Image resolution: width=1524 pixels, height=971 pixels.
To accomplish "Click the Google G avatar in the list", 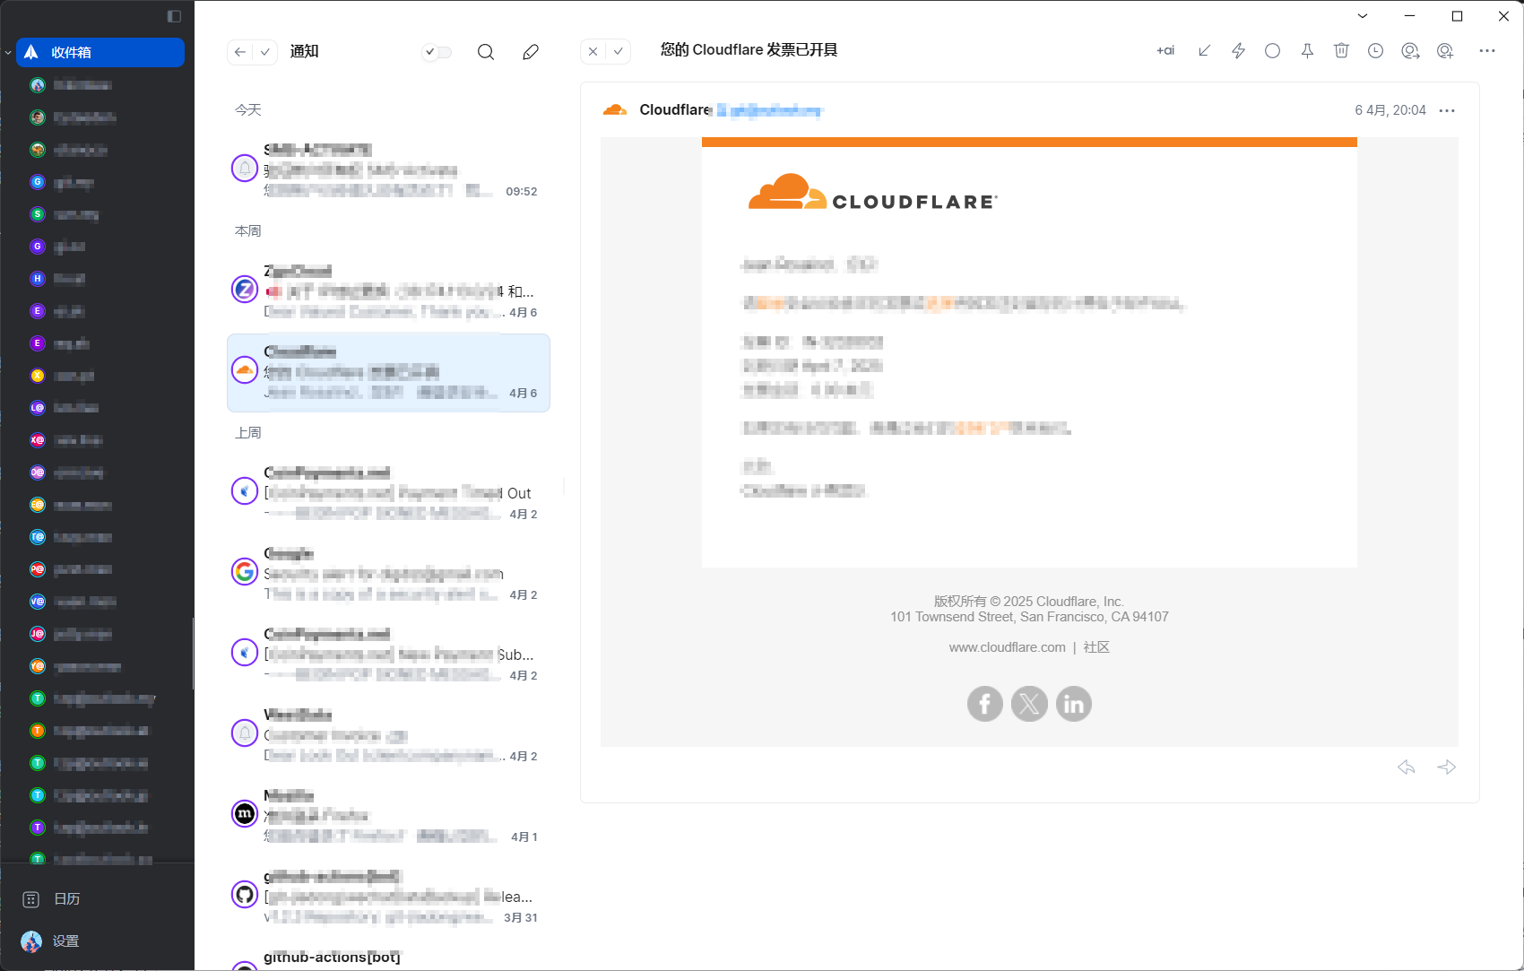I will (x=245, y=571).
